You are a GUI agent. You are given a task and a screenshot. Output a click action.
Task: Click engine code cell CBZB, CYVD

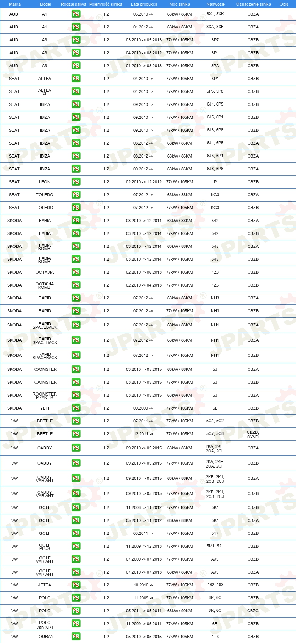point(253,435)
